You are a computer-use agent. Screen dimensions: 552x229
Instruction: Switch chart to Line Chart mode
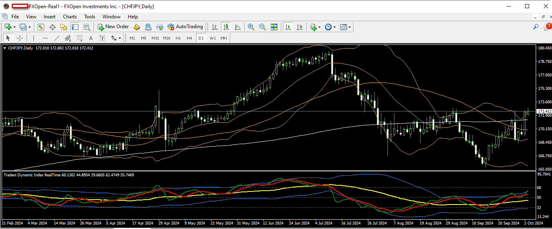tap(237, 27)
